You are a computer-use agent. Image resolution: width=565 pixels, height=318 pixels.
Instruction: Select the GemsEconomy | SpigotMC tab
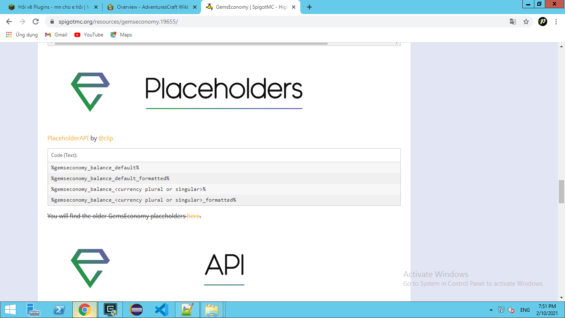251,7
